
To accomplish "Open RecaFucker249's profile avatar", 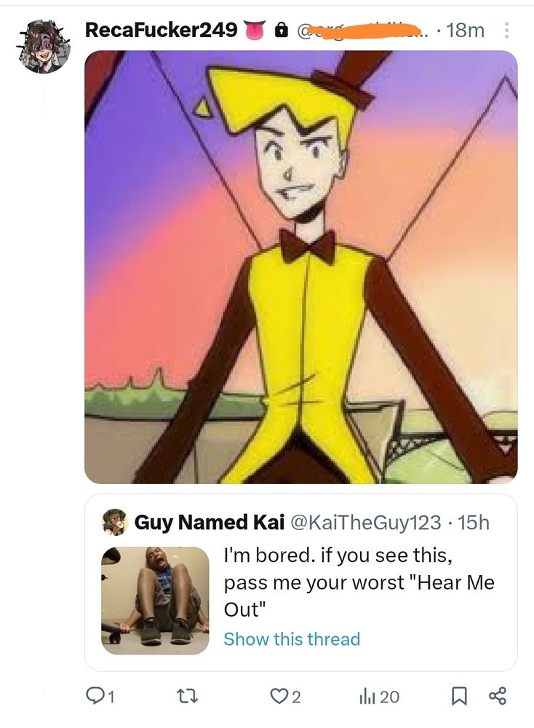I will click(x=44, y=47).
